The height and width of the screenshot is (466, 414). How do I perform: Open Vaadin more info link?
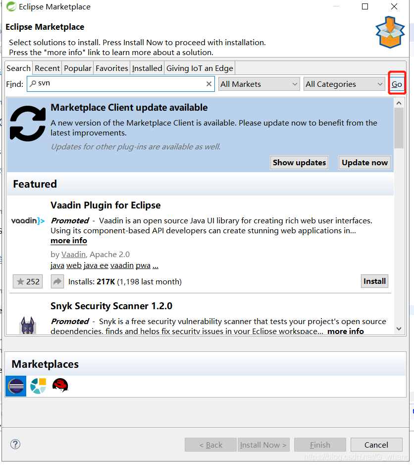[x=69, y=240]
